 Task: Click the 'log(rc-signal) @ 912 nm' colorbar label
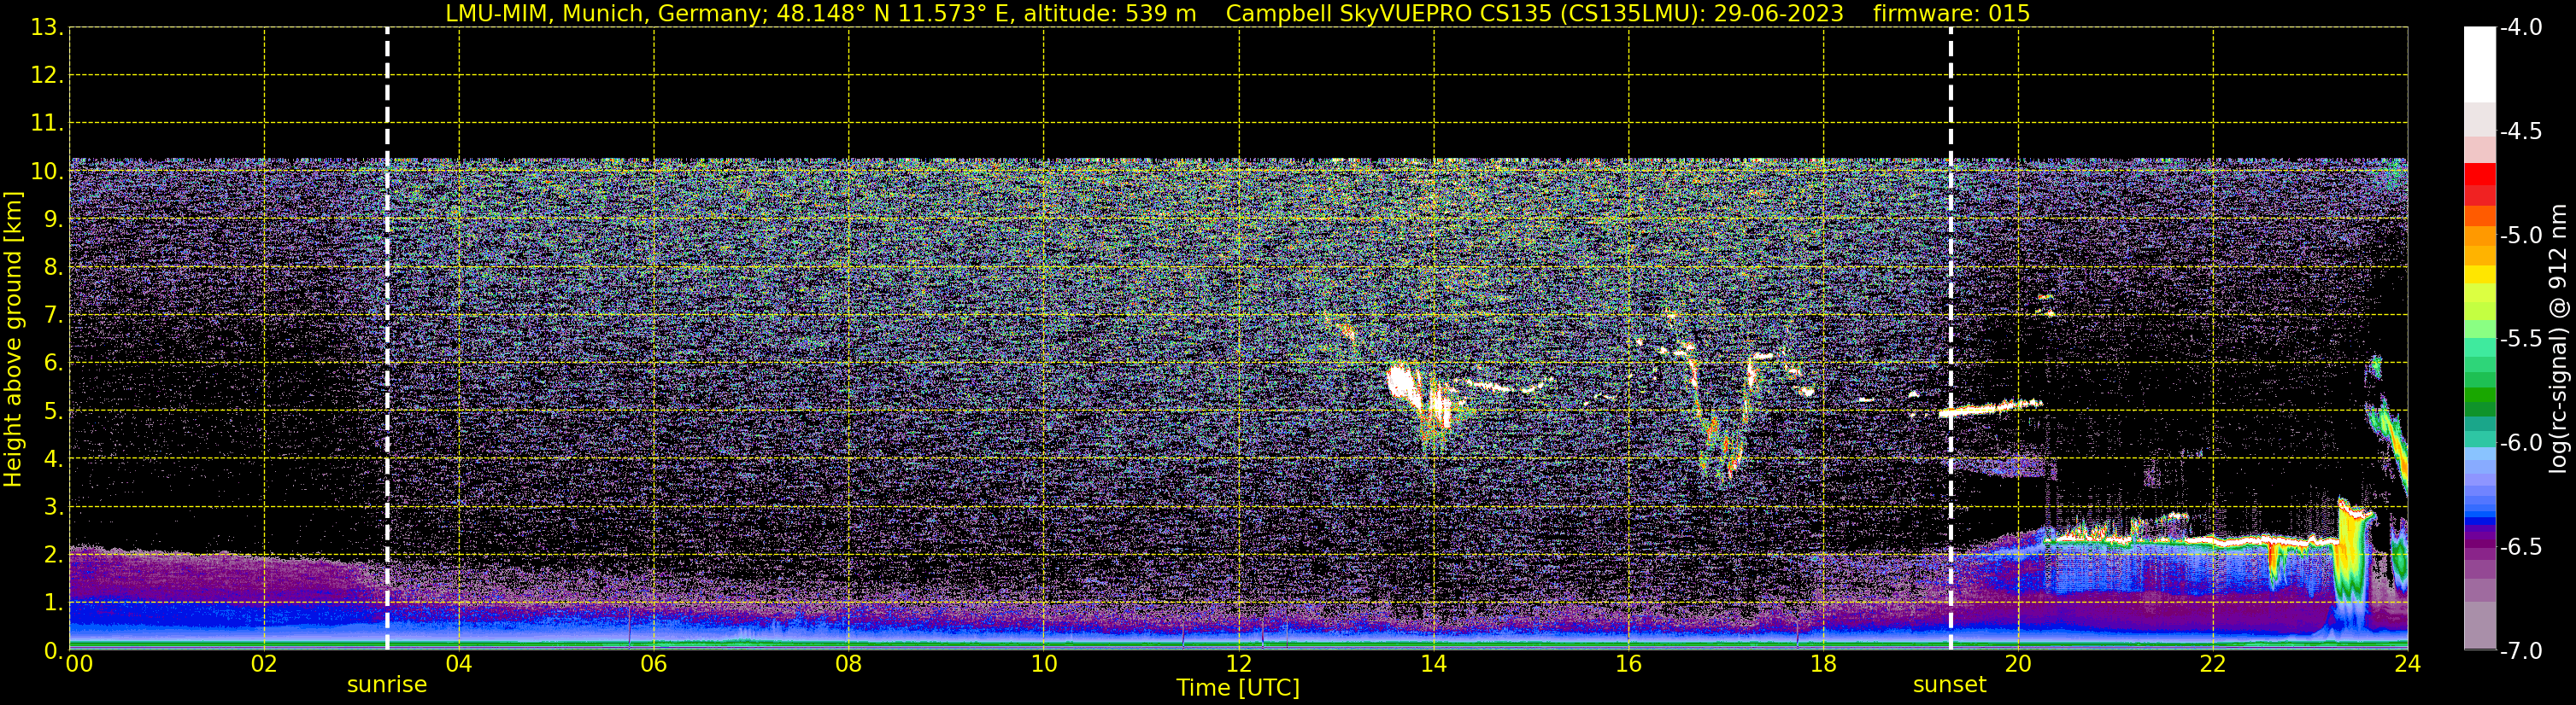(x=2558, y=339)
